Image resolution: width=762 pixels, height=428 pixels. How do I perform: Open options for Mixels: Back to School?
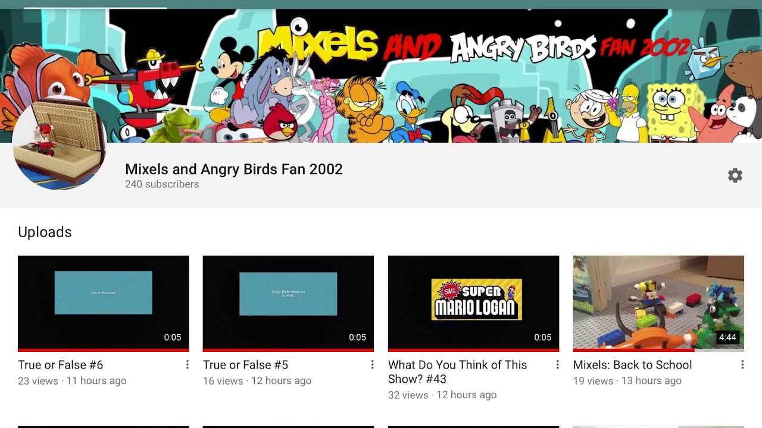click(x=742, y=364)
